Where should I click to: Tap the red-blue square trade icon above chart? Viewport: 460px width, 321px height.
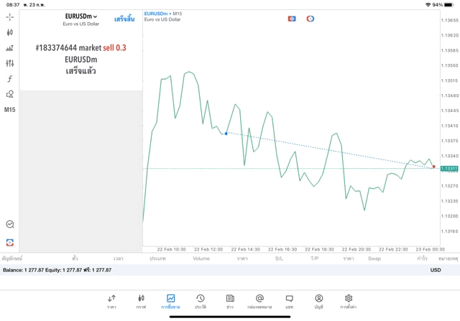(x=292, y=19)
